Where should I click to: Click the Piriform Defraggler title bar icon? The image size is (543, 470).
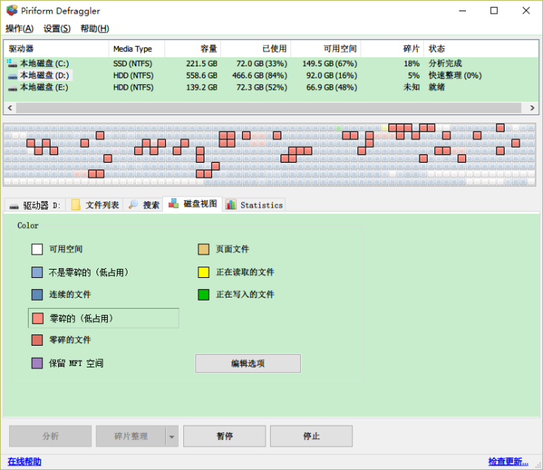tap(12, 11)
